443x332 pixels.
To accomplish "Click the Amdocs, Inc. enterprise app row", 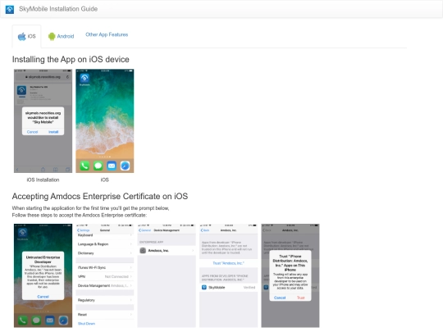I will point(167,250).
